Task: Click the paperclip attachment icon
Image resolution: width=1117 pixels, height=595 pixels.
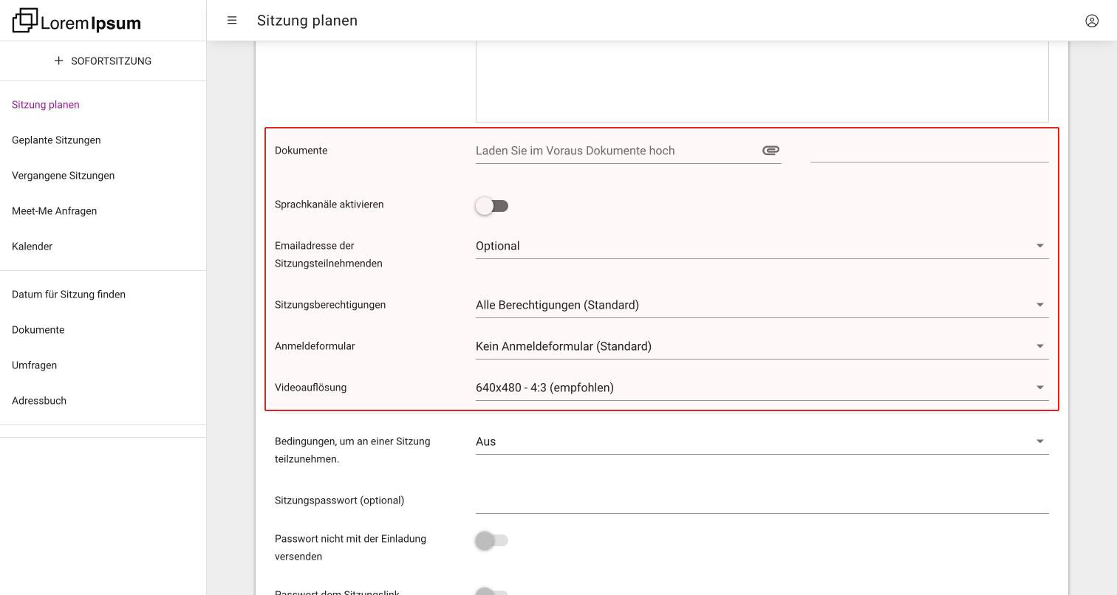Action: point(771,151)
